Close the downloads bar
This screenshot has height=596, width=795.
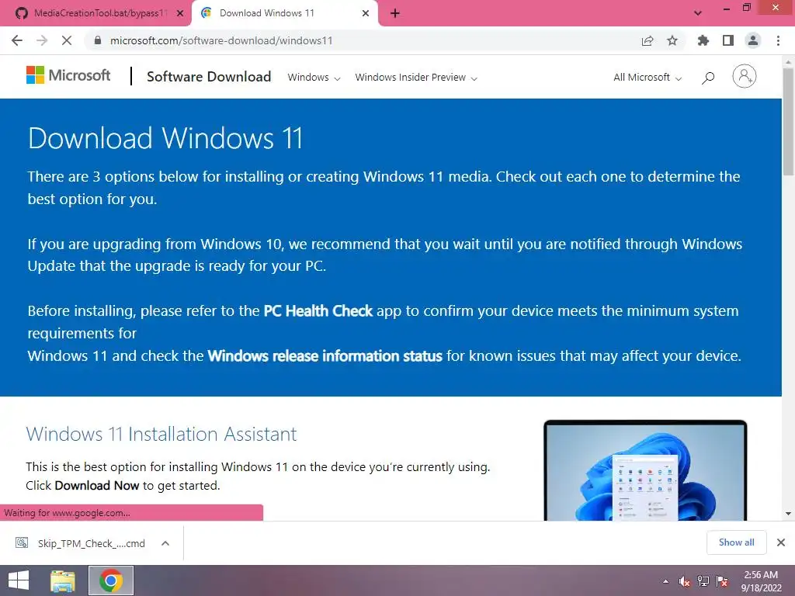click(781, 542)
